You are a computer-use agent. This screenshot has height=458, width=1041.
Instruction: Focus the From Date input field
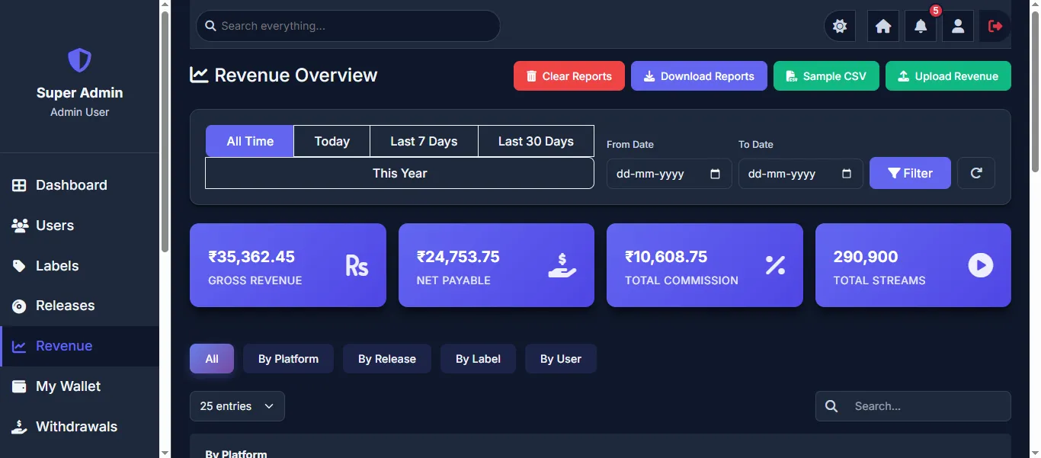click(x=669, y=174)
